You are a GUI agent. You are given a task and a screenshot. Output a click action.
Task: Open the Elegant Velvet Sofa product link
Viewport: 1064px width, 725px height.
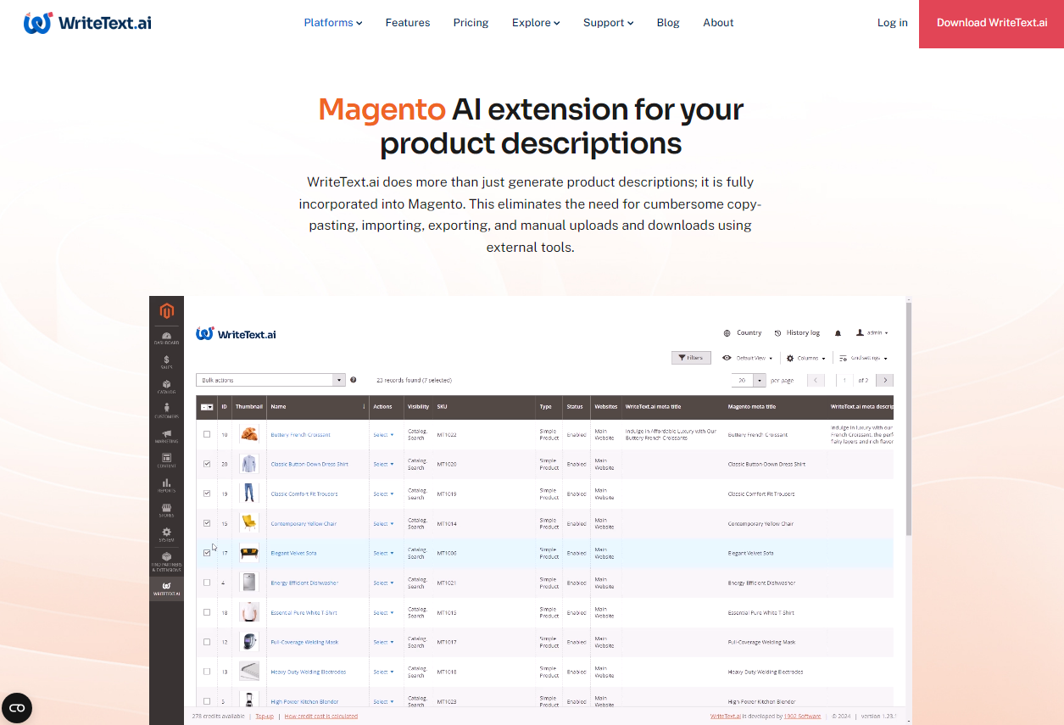293,553
